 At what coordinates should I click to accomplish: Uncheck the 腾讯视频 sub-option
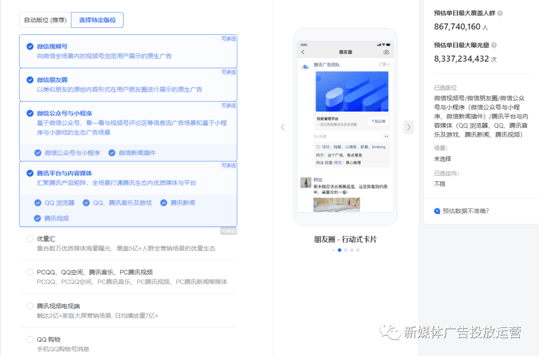point(37,219)
